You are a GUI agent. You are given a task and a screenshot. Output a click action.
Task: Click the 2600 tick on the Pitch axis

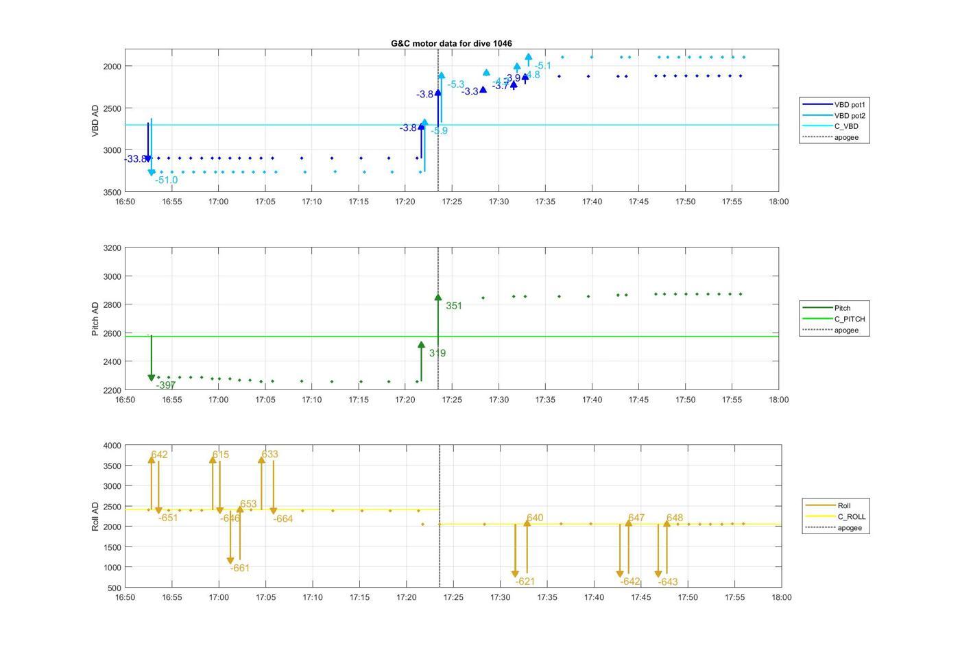click(112, 333)
